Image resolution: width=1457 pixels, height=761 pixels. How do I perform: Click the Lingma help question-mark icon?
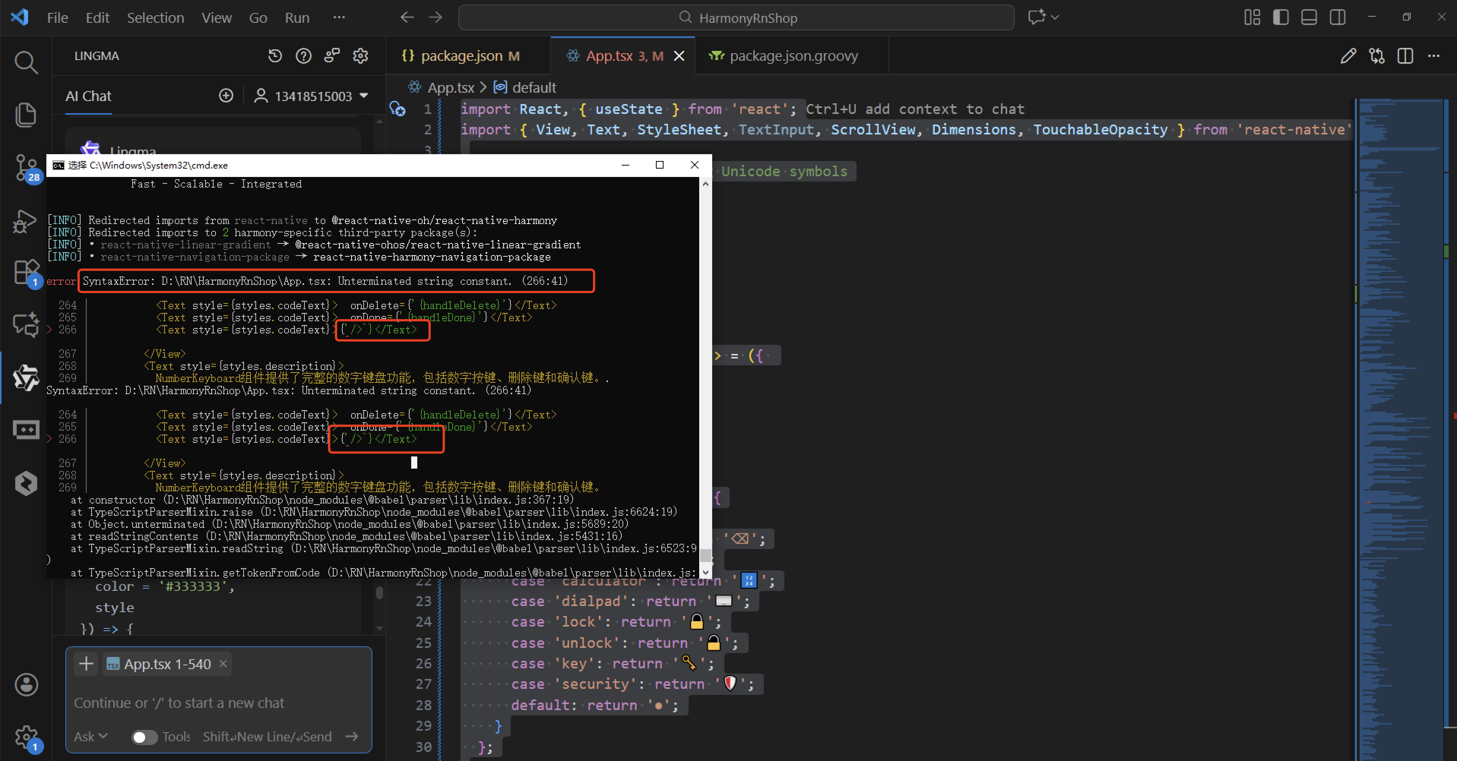[x=303, y=56]
